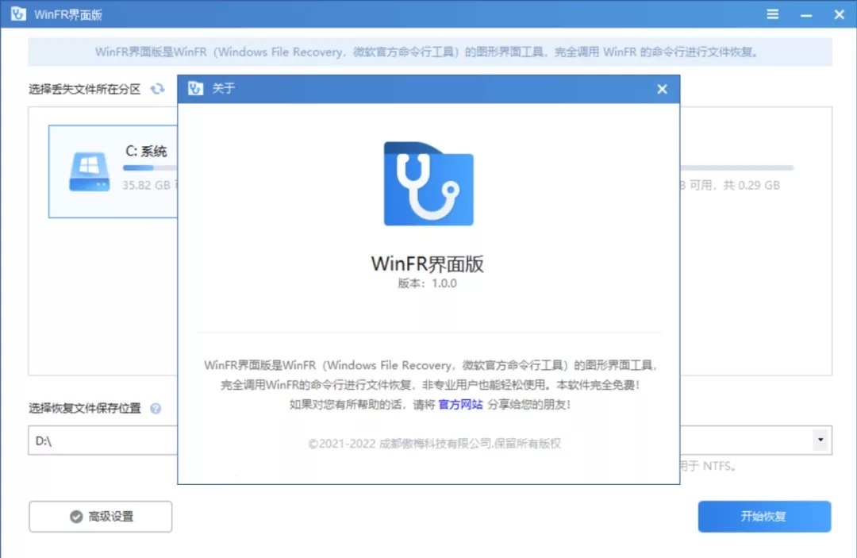Image resolution: width=857 pixels, height=558 pixels.
Task: Click the help icon beside 选择恢复文件保存位置
Action: 156,409
